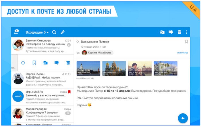Tap Сергей Рыбин's avatar photo
The image size is (201, 127).
(x=18, y=79)
